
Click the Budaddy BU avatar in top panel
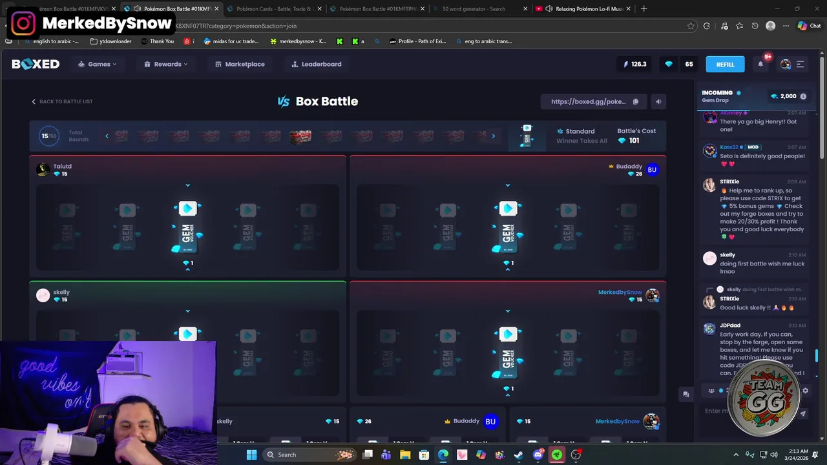point(652,169)
